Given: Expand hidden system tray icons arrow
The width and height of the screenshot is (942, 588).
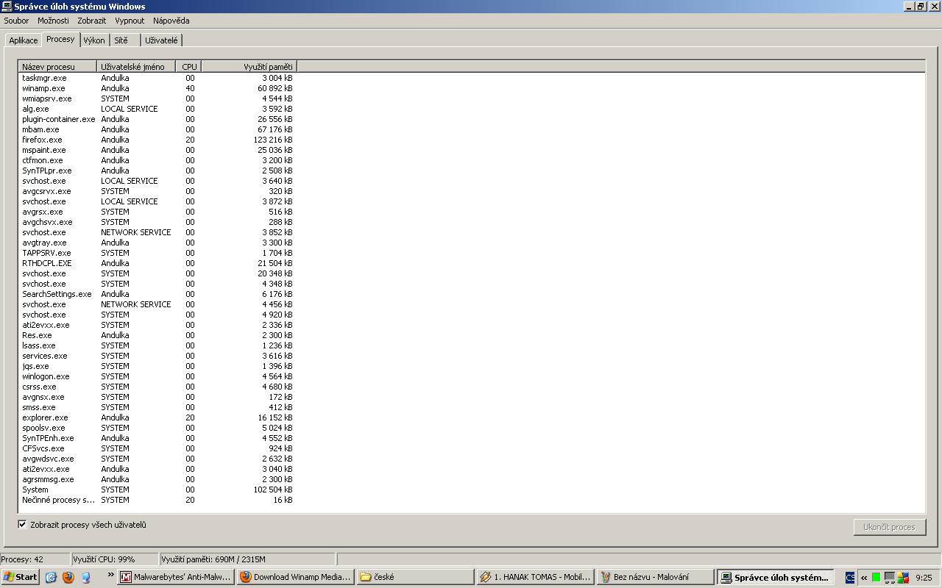Looking at the screenshot, I should pyautogui.click(x=864, y=578).
